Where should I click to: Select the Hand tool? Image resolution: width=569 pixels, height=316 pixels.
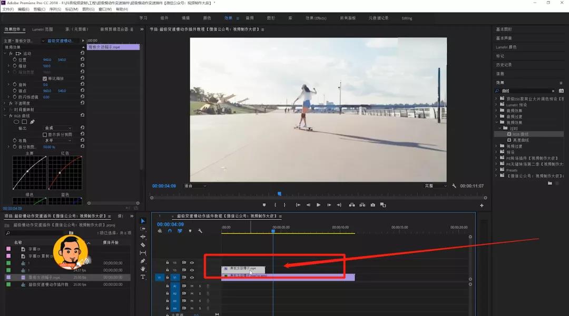coord(143,269)
